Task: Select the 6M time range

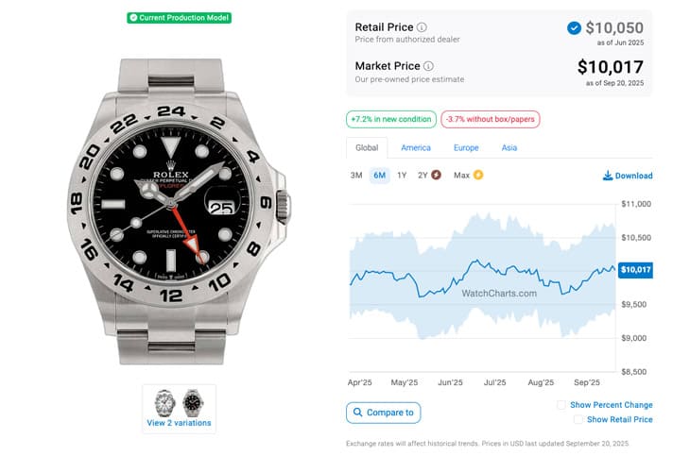Action: click(x=379, y=175)
